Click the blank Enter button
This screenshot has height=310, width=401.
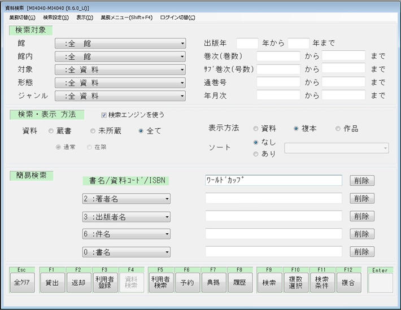[x=381, y=283]
